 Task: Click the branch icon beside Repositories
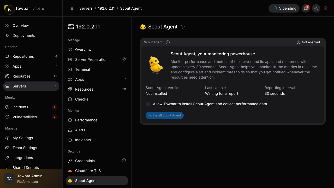tap(7, 56)
